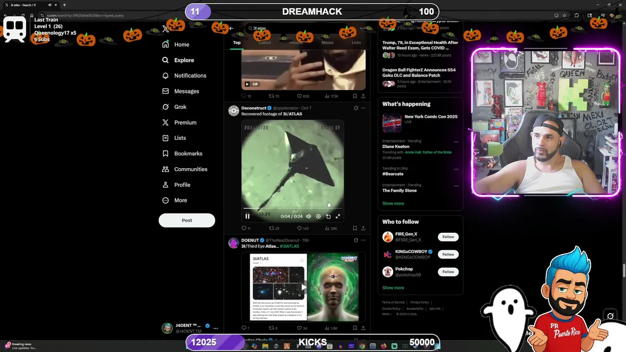Open New York Comic Con 2025 event
Viewport: 626px width, 352px height.
point(420,123)
